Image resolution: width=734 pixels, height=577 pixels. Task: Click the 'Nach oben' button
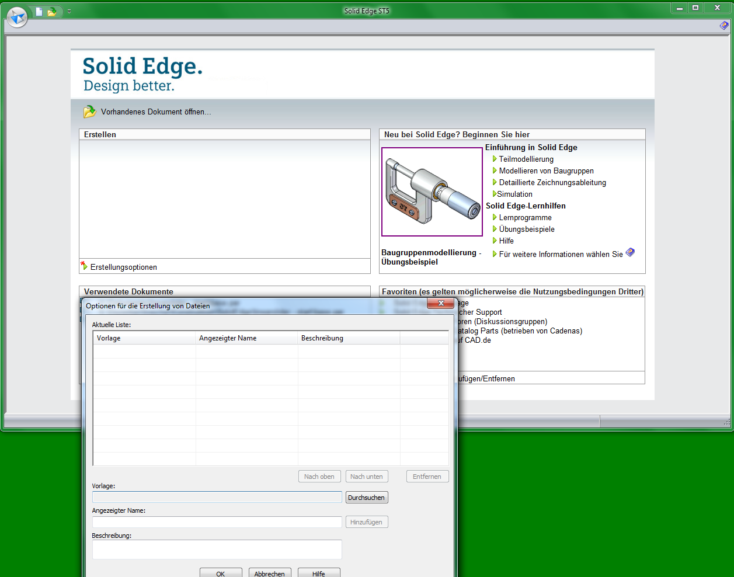tap(319, 477)
